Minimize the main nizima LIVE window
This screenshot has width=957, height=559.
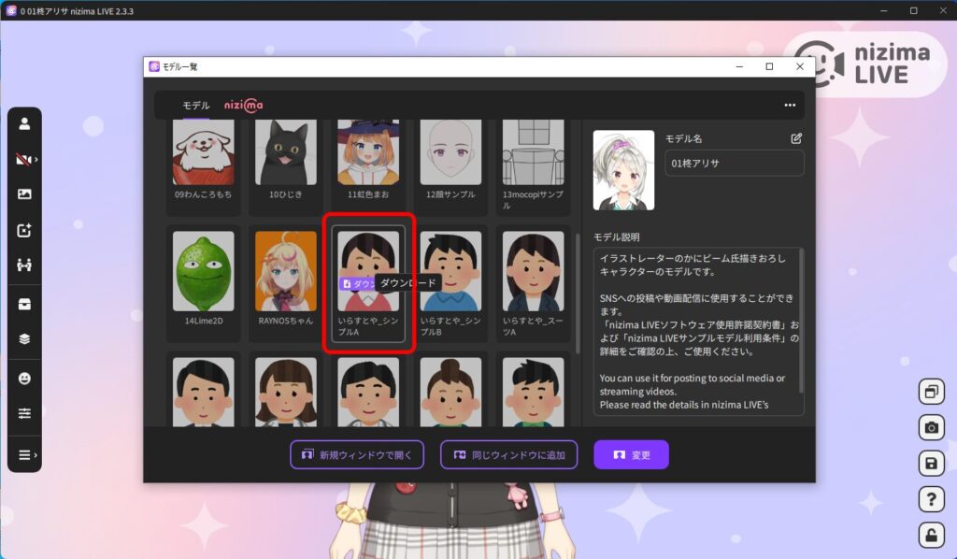pos(884,10)
